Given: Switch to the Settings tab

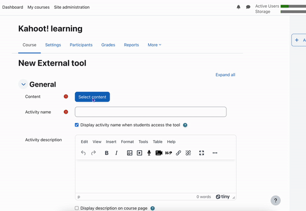Looking at the screenshot, I should pos(53,45).
